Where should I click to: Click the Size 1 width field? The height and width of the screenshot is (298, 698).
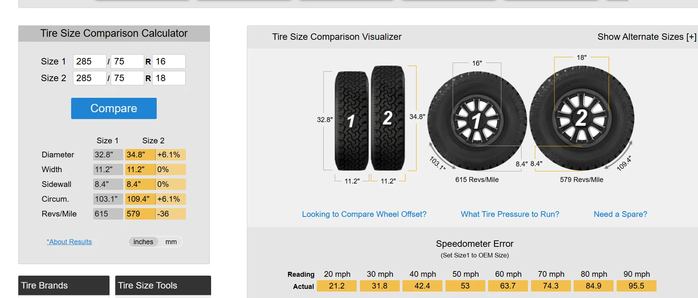click(x=89, y=61)
